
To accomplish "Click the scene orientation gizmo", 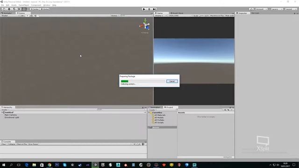I will (145, 25).
